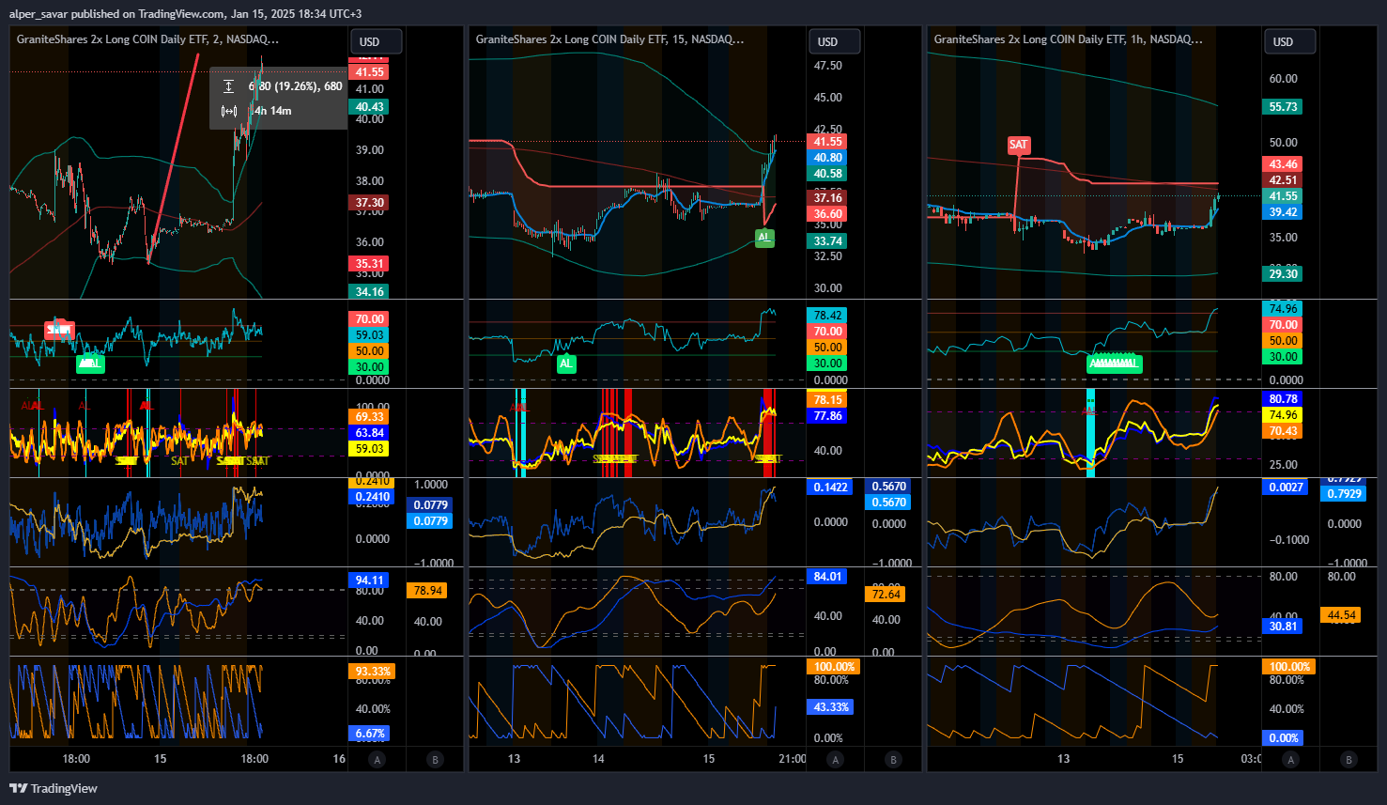Click the '4h 14m' duration text in the tooltip
1387x805 pixels.
click(x=272, y=111)
